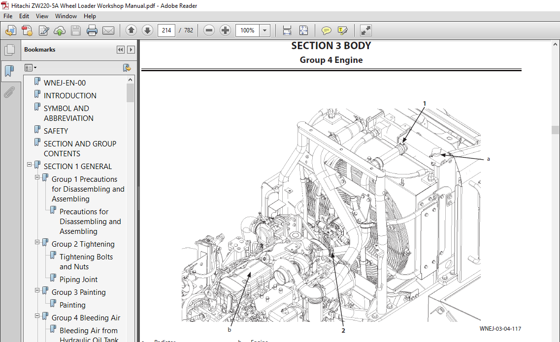Collapse Group 4 Bleeding Air node
The height and width of the screenshot is (342, 560).
pyautogui.click(x=37, y=315)
